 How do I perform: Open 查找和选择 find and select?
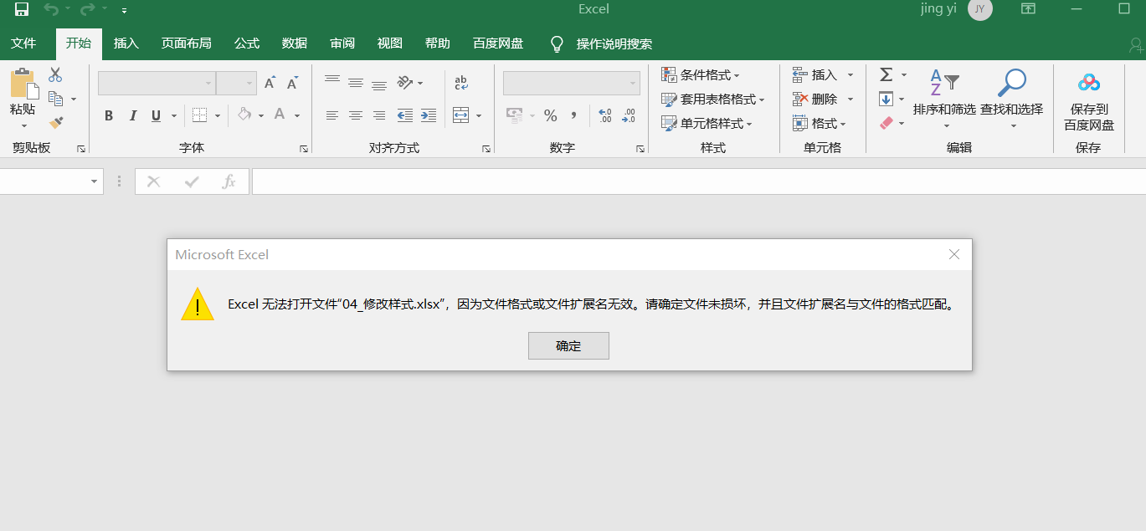(1012, 99)
